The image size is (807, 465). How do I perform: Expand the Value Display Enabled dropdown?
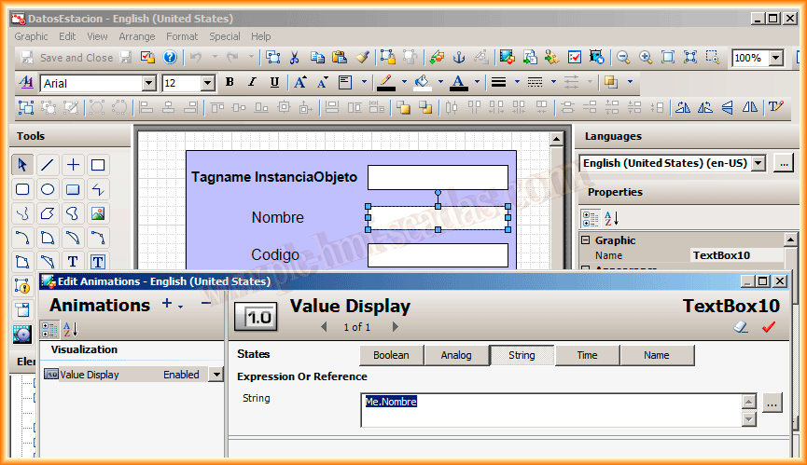(216, 375)
